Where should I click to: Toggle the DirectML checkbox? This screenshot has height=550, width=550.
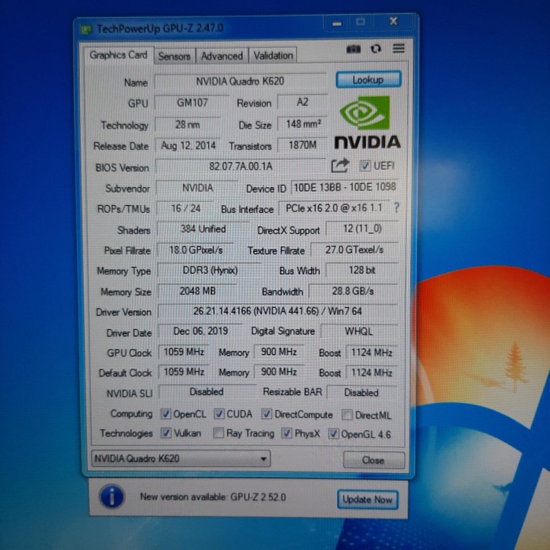point(347,415)
